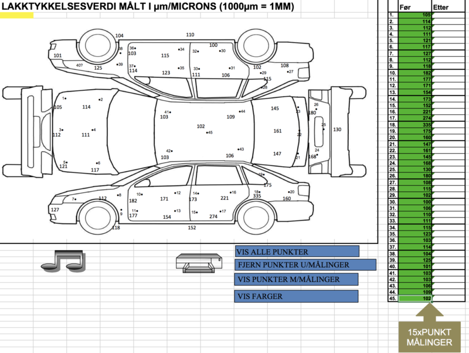Click the music notes icon
The image size is (469, 353).
click(63, 261)
